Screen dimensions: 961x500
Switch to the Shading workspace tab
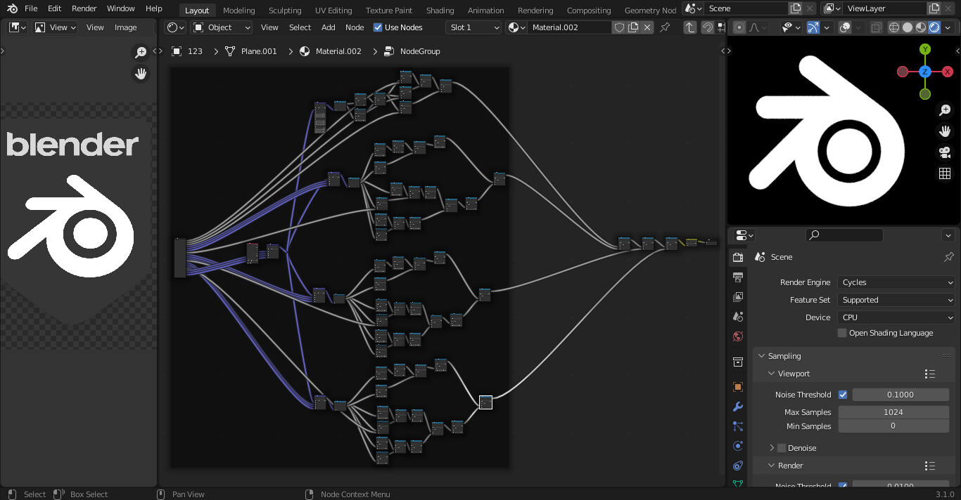pyautogui.click(x=440, y=11)
